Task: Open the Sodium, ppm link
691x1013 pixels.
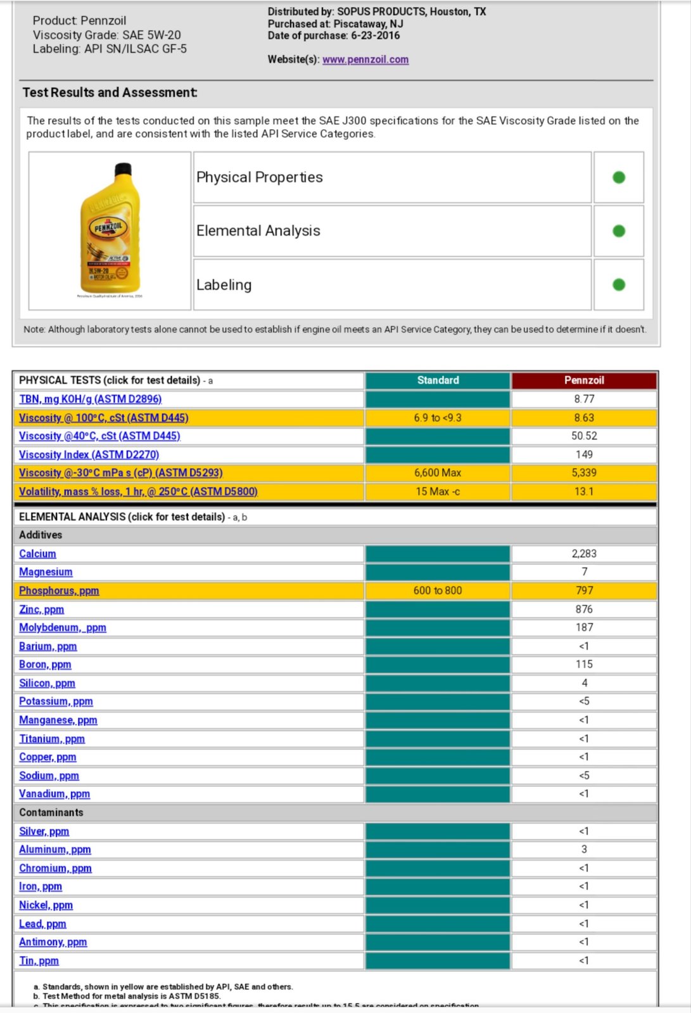Action: click(49, 776)
